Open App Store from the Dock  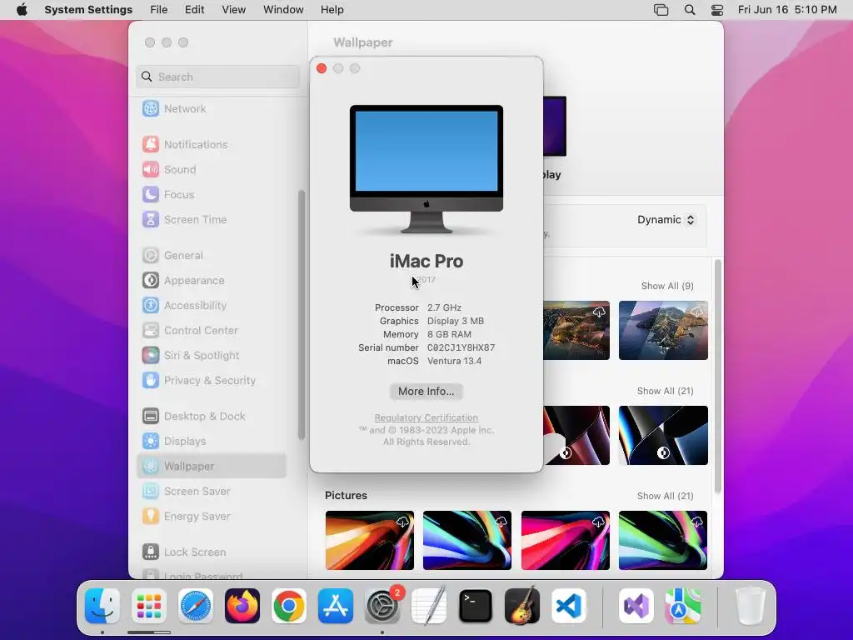336,606
